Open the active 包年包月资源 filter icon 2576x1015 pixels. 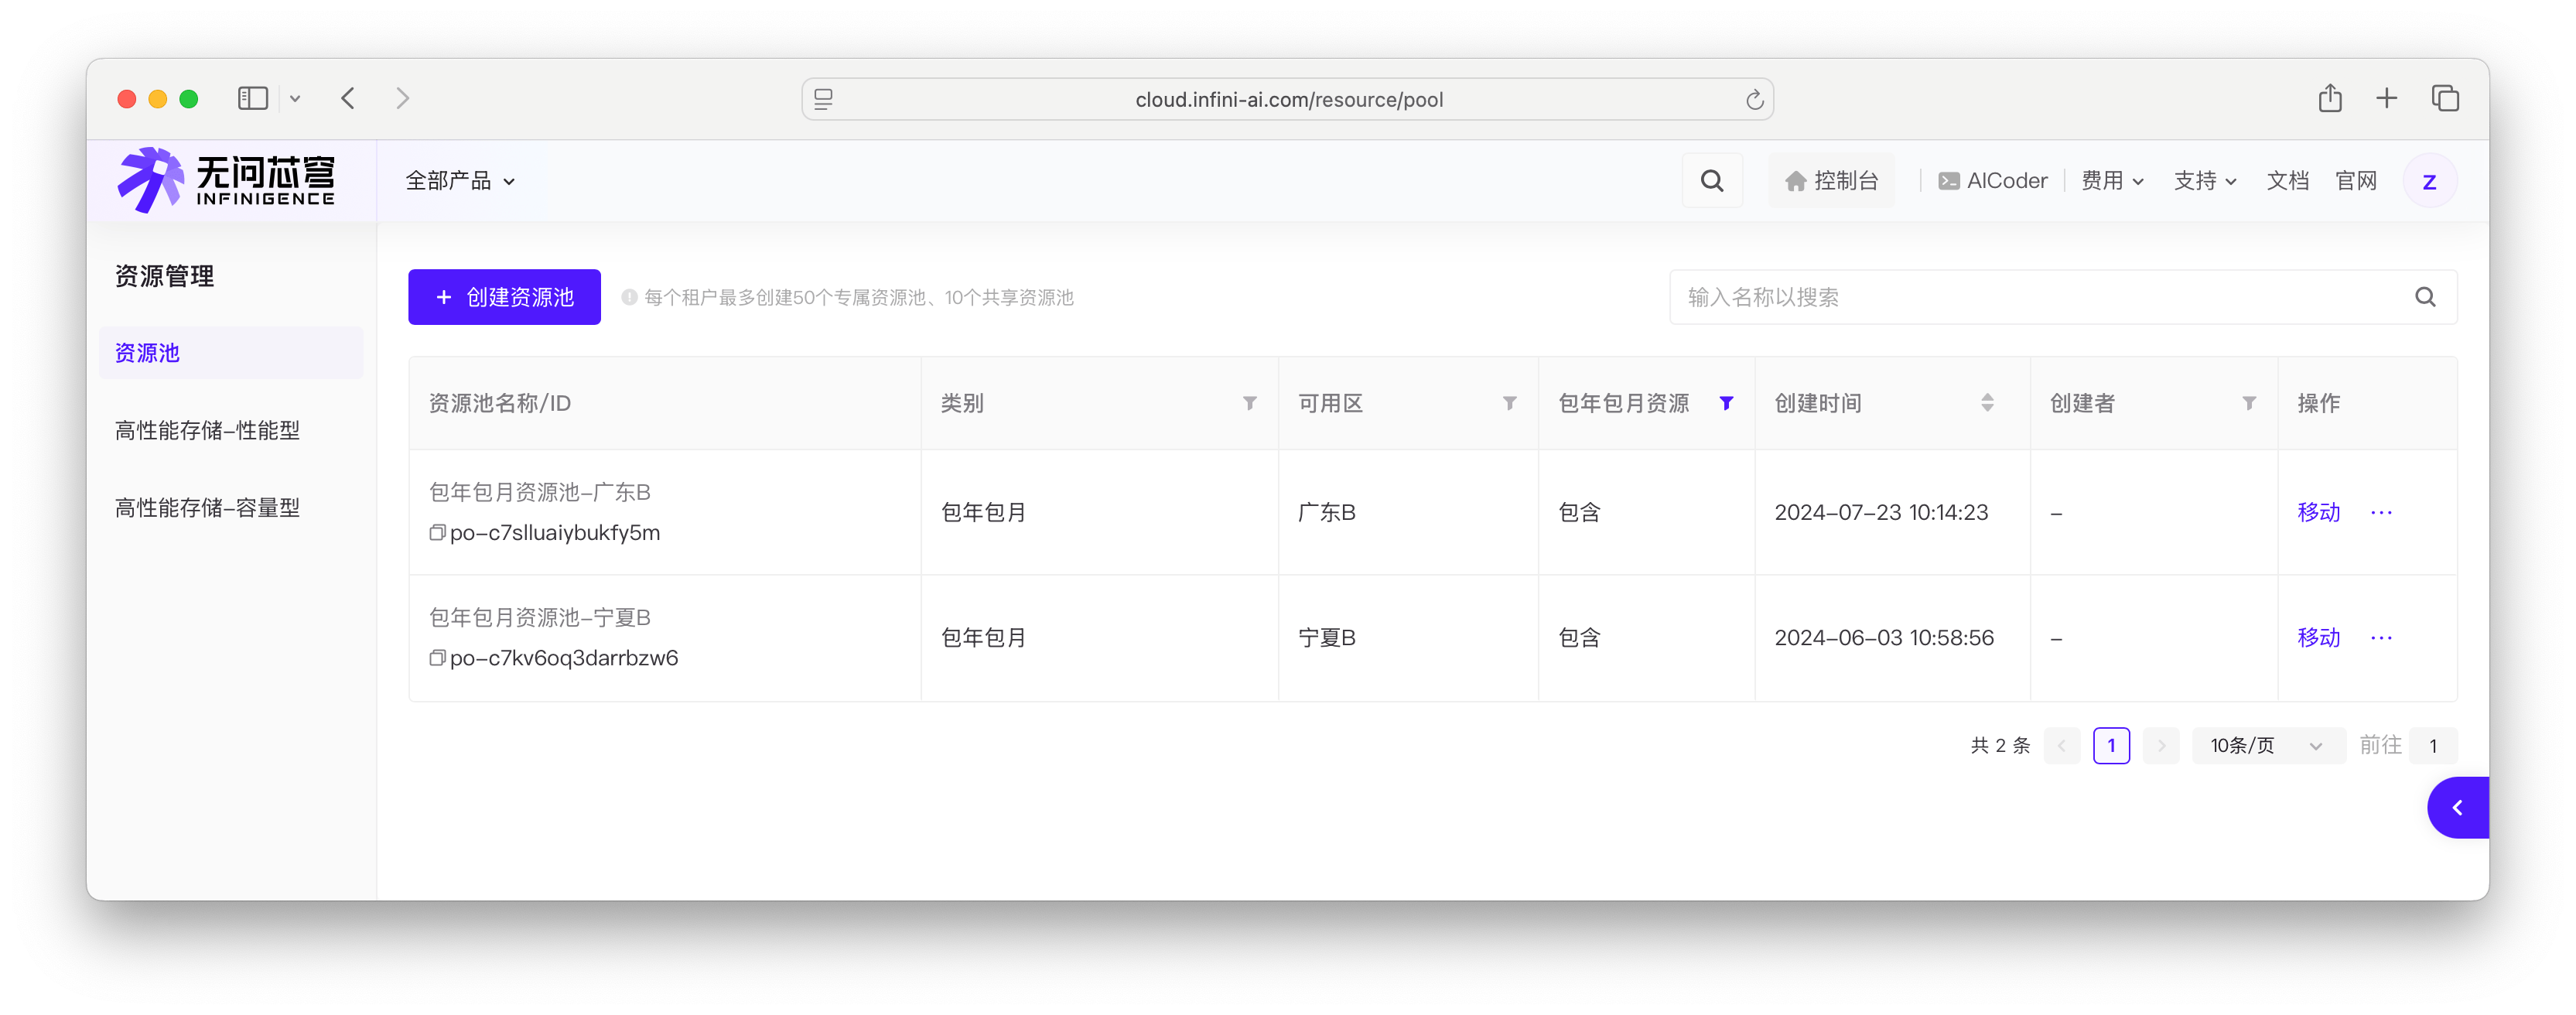click(1726, 403)
